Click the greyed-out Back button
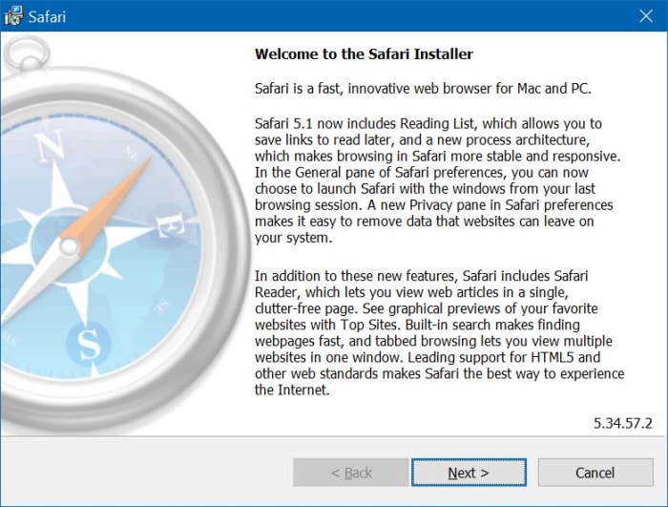Image resolution: width=668 pixels, height=507 pixels. point(350,473)
